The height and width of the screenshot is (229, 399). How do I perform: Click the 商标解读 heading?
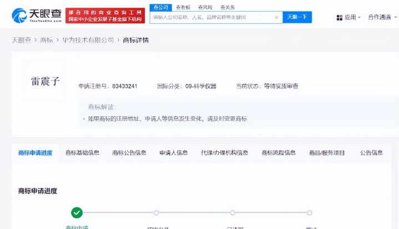point(102,107)
